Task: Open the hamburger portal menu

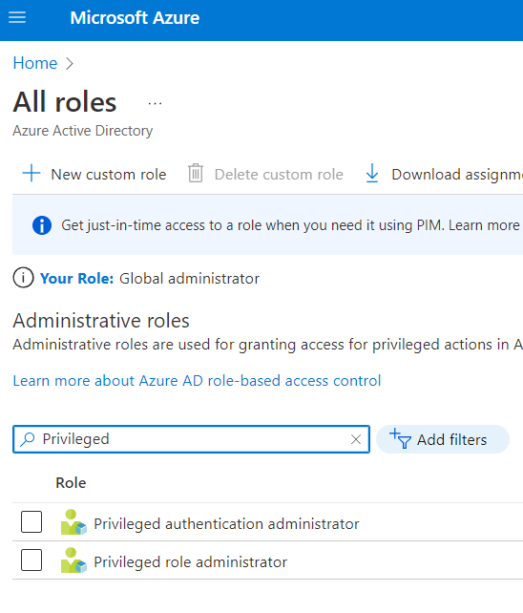Action: point(17,17)
